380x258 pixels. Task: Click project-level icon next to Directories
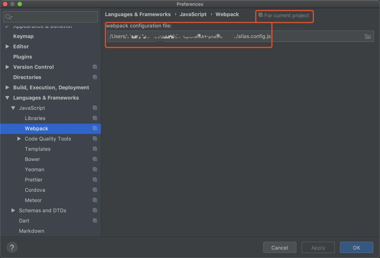click(x=95, y=77)
